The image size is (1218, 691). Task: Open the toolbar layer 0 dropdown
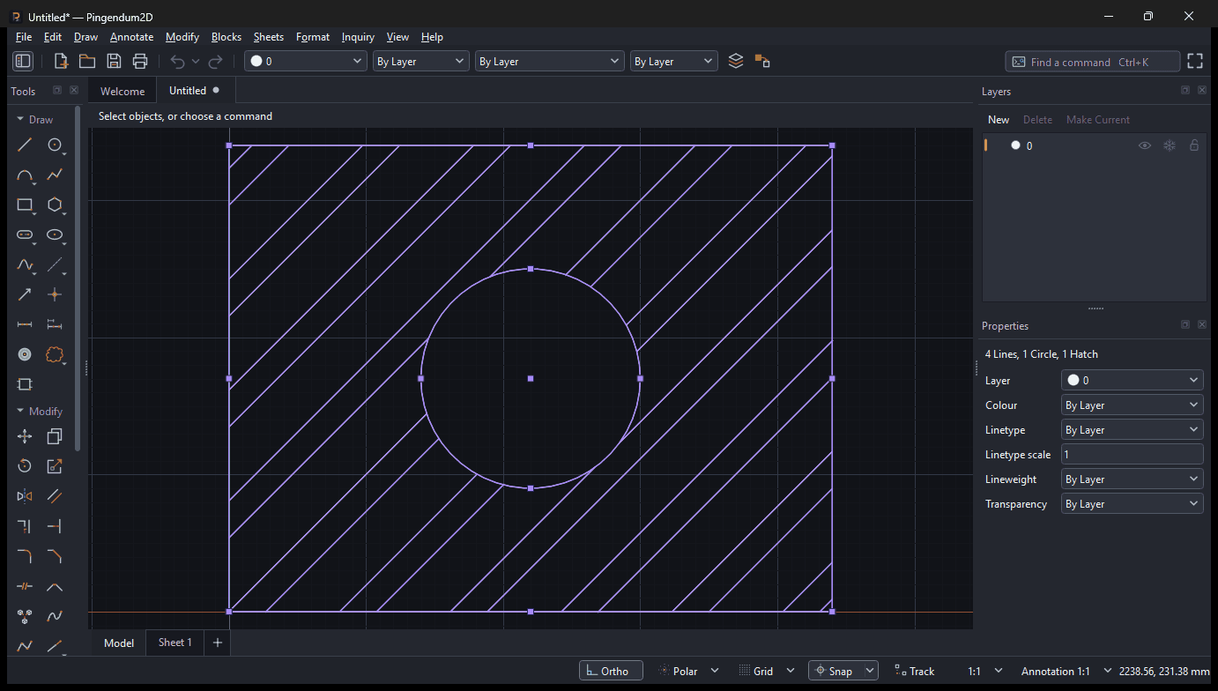pos(306,61)
